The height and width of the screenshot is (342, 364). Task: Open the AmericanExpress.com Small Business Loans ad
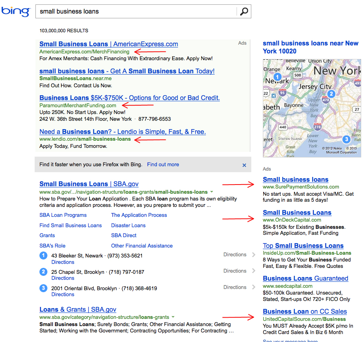coord(109,44)
